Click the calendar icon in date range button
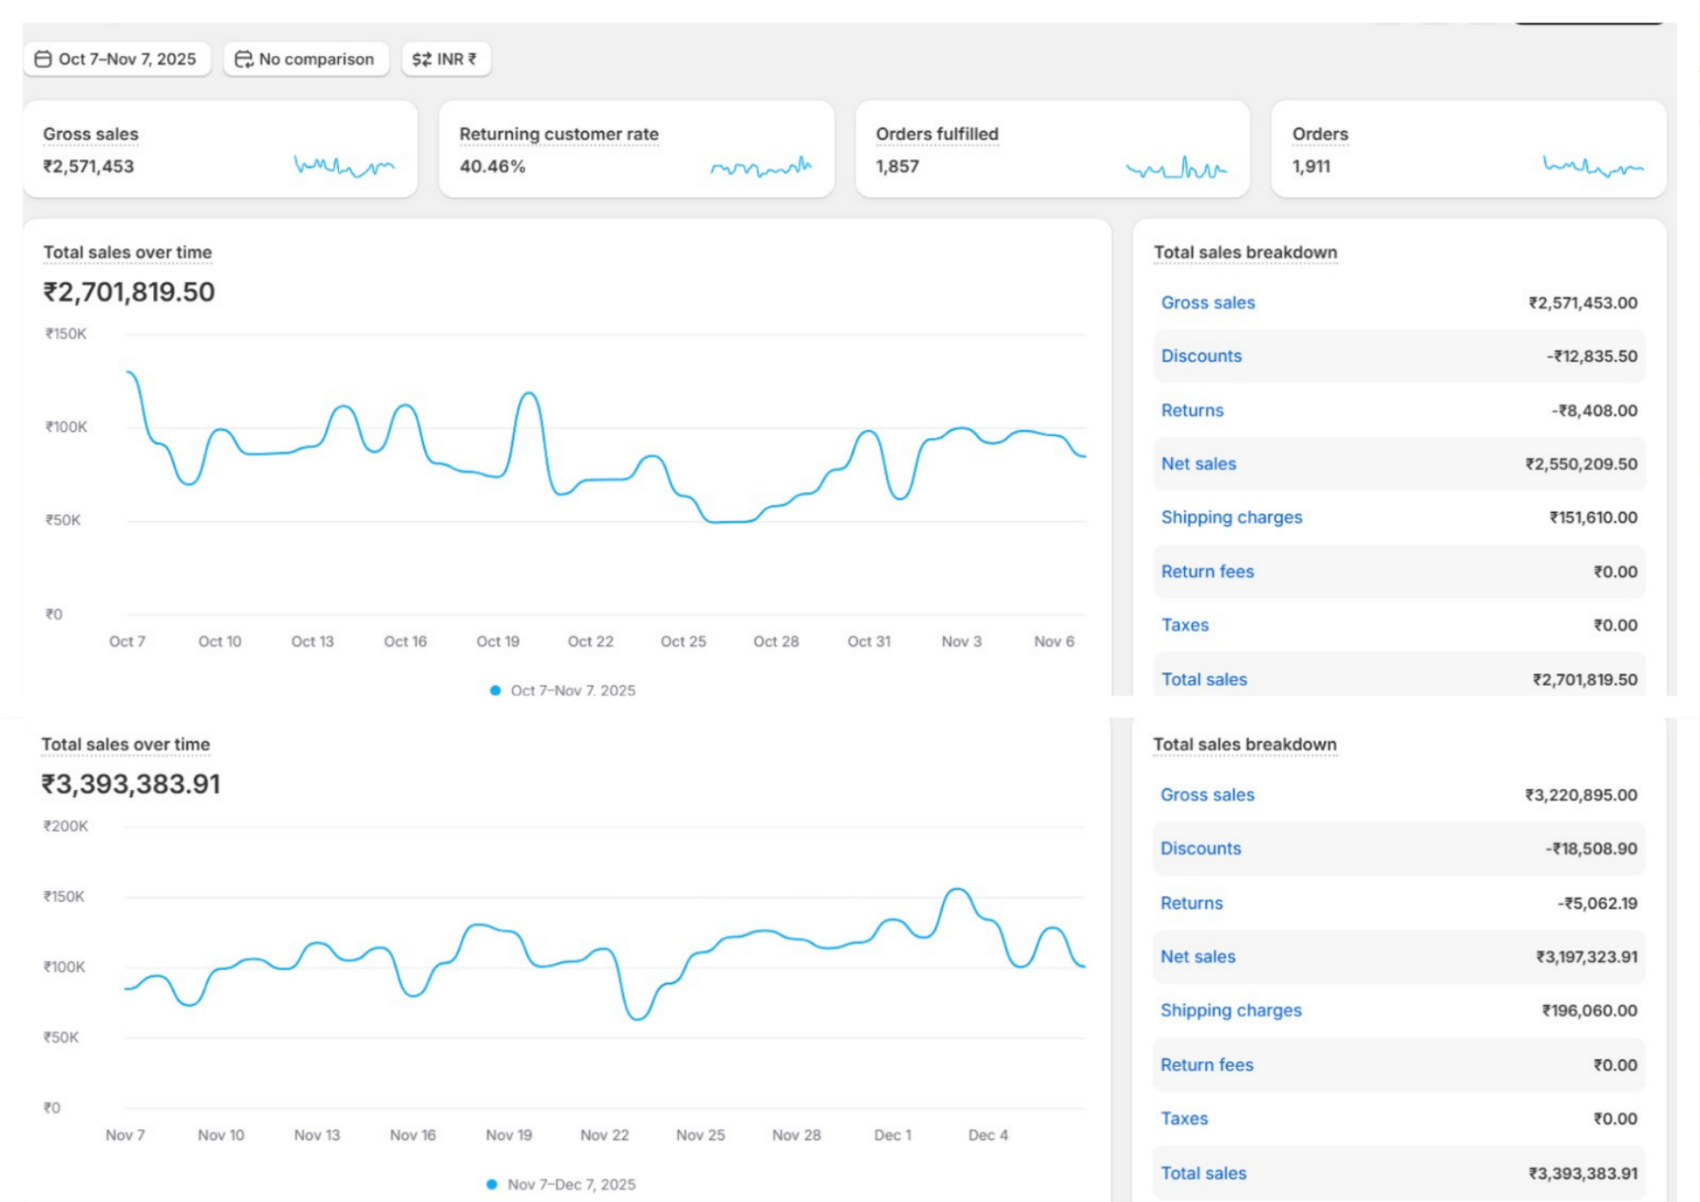The image size is (1700, 1202). point(42,59)
